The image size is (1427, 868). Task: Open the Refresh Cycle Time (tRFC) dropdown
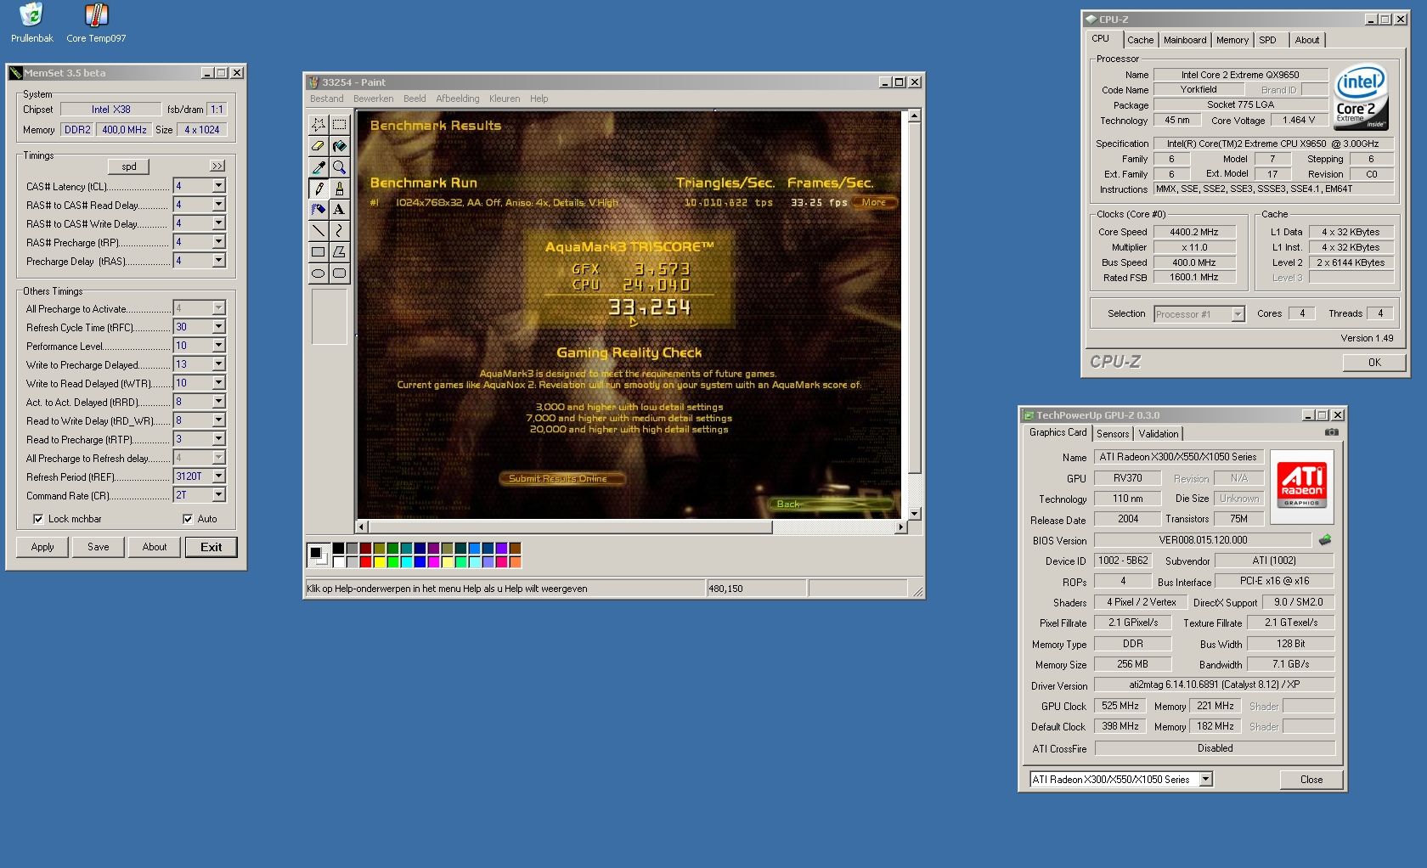pos(218,327)
